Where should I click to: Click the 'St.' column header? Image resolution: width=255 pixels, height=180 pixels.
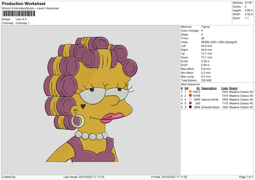point(198,88)
